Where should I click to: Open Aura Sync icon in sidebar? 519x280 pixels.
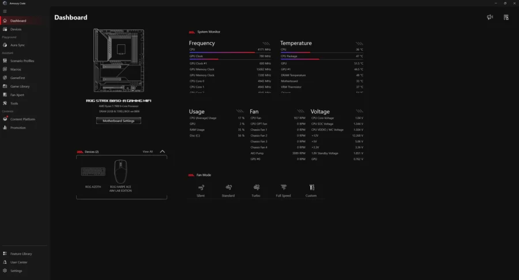click(x=5, y=45)
